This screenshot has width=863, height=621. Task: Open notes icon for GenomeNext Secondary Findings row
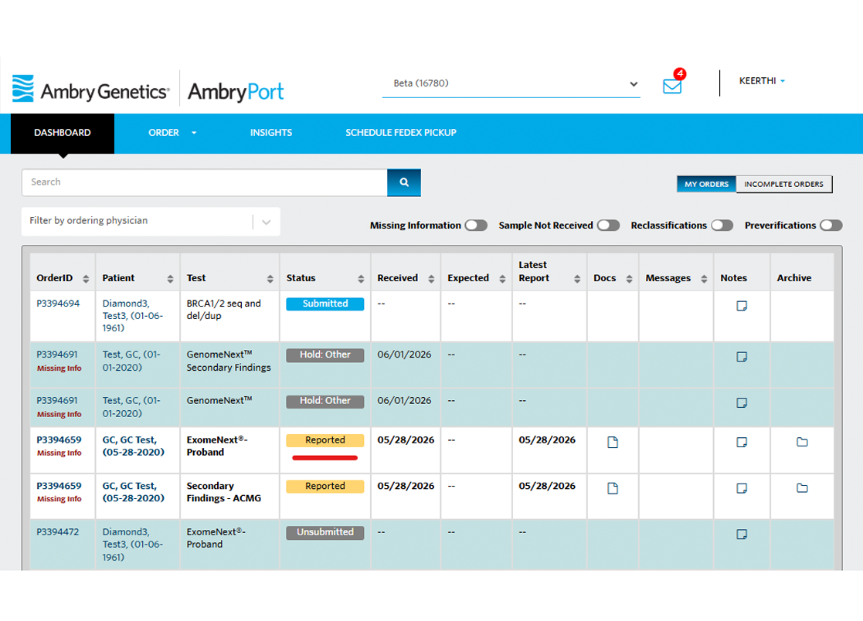[742, 356]
